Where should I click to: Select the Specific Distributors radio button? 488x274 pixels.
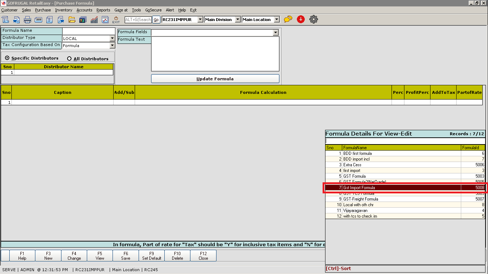point(7,58)
